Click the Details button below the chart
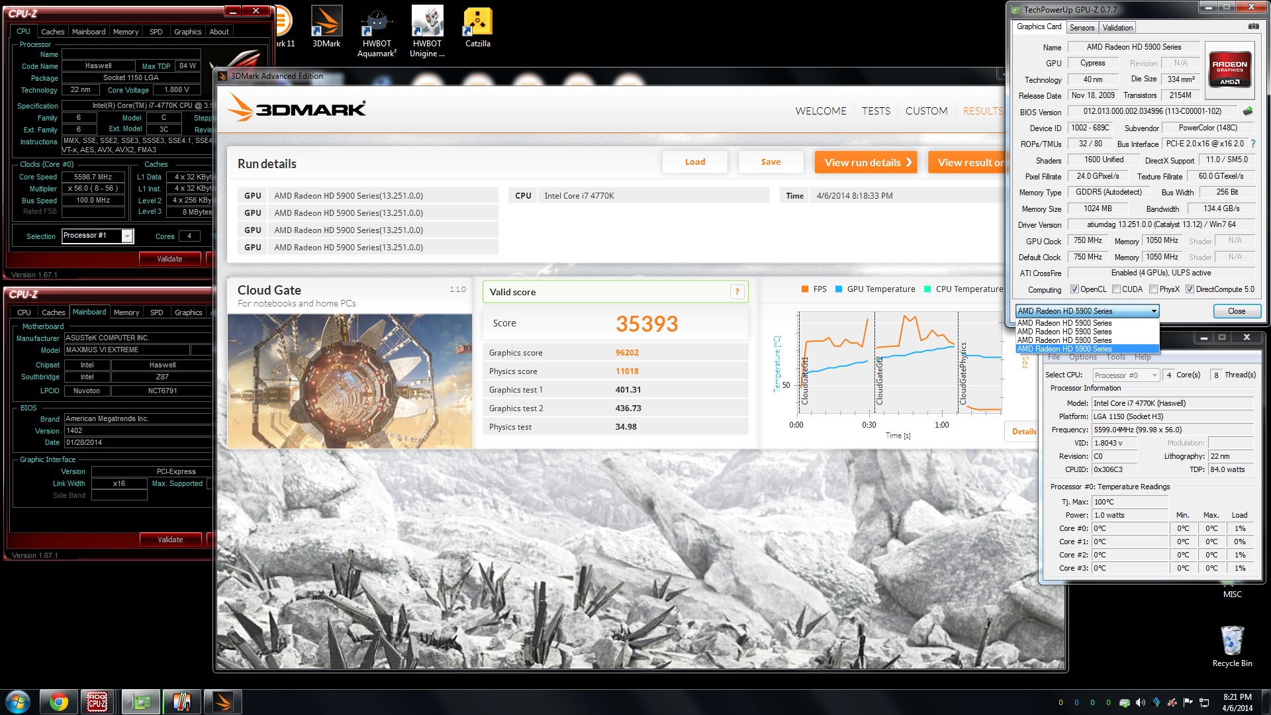Viewport: 1271px width, 715px height. 1022,432
